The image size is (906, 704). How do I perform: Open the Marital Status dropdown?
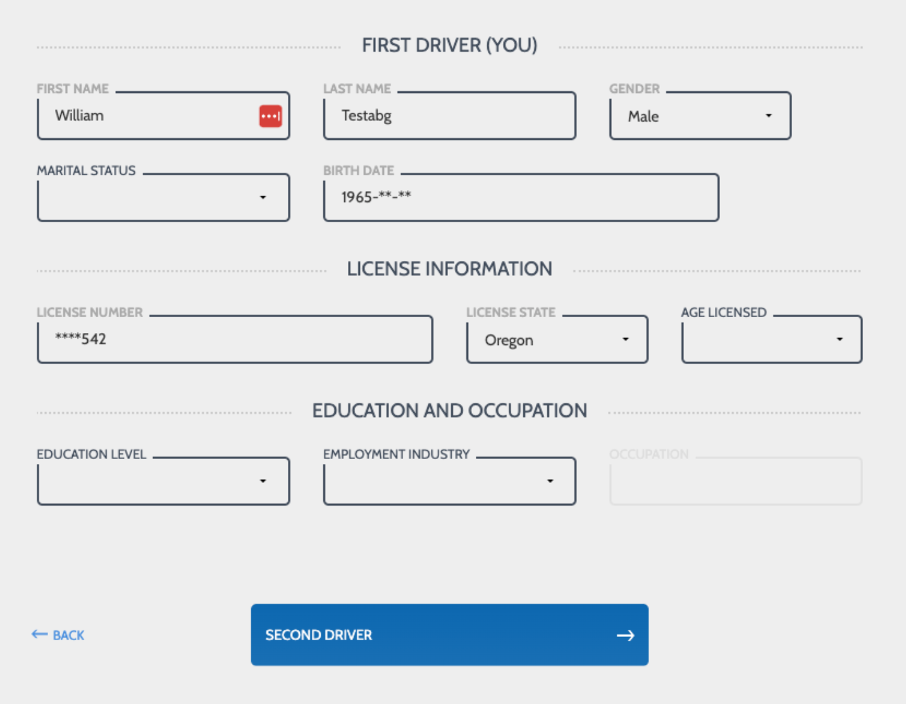point(163,198)
